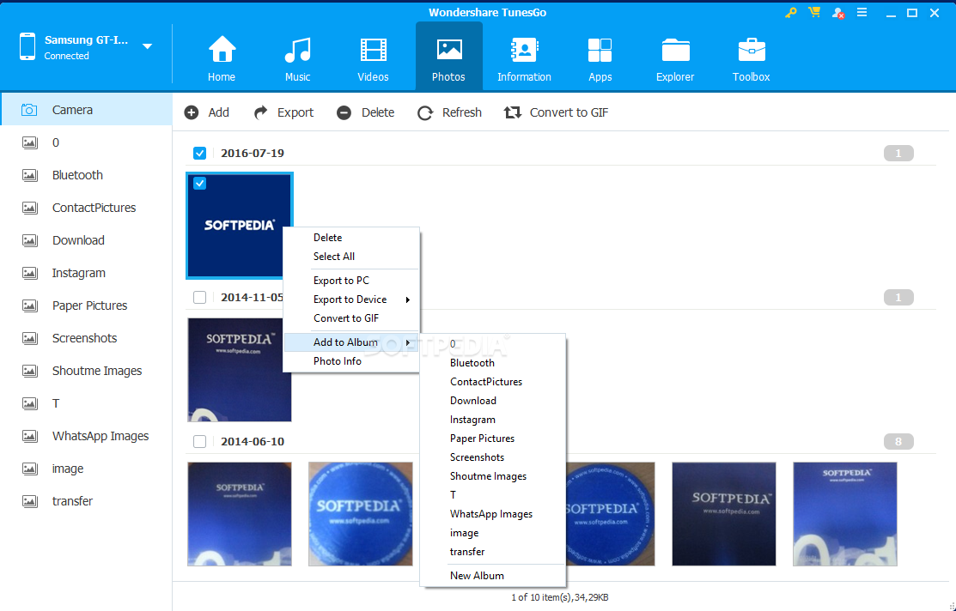The width and height of the screenshot is (956, 611).
Task: Click the Add toolbar button
Action: click(x=207, y=112)
